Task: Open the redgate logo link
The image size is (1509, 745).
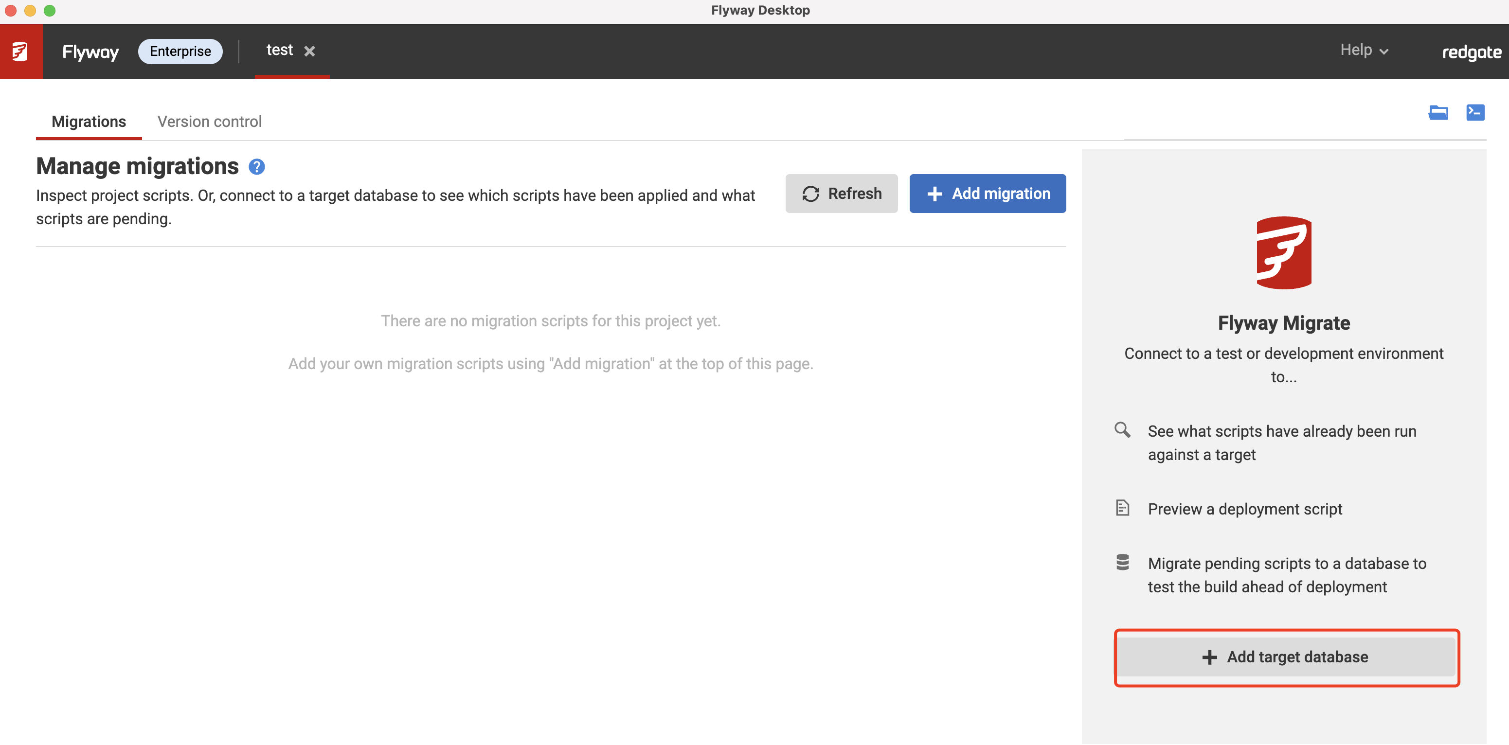Action: [1471, 53]
